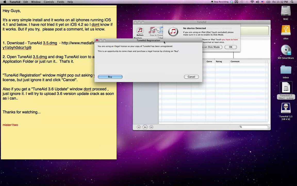This screenshot has width=297, height=186.
Task: Click the globe icon in menu bar
Action: pos(232,2)
